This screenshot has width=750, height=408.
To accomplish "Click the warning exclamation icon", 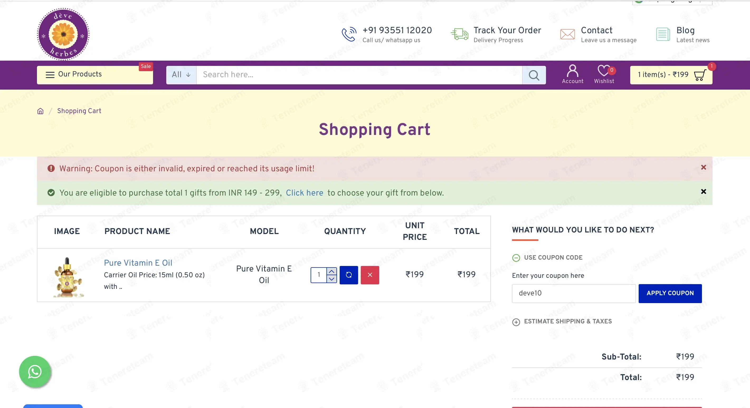I will (51, 168).
